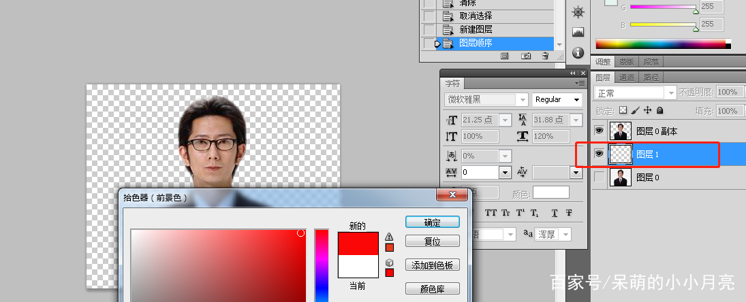The width and height of the screenshot is (746, 302).
Task: Hide layer 图层 0 副本 via eye icon
Action: [x=600, y=131]
